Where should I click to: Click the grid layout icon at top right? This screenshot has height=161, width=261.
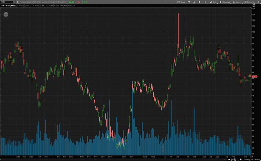(x=258, y=2)
